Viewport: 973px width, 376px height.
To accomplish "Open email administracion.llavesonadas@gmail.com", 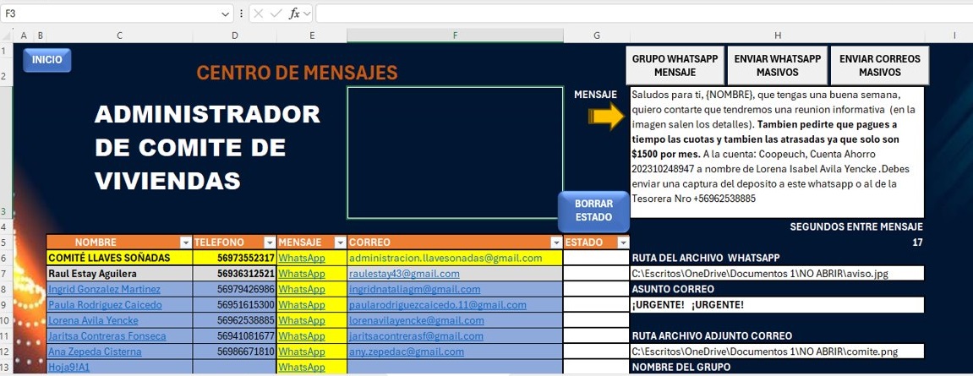I will click(x=446, y=258).
